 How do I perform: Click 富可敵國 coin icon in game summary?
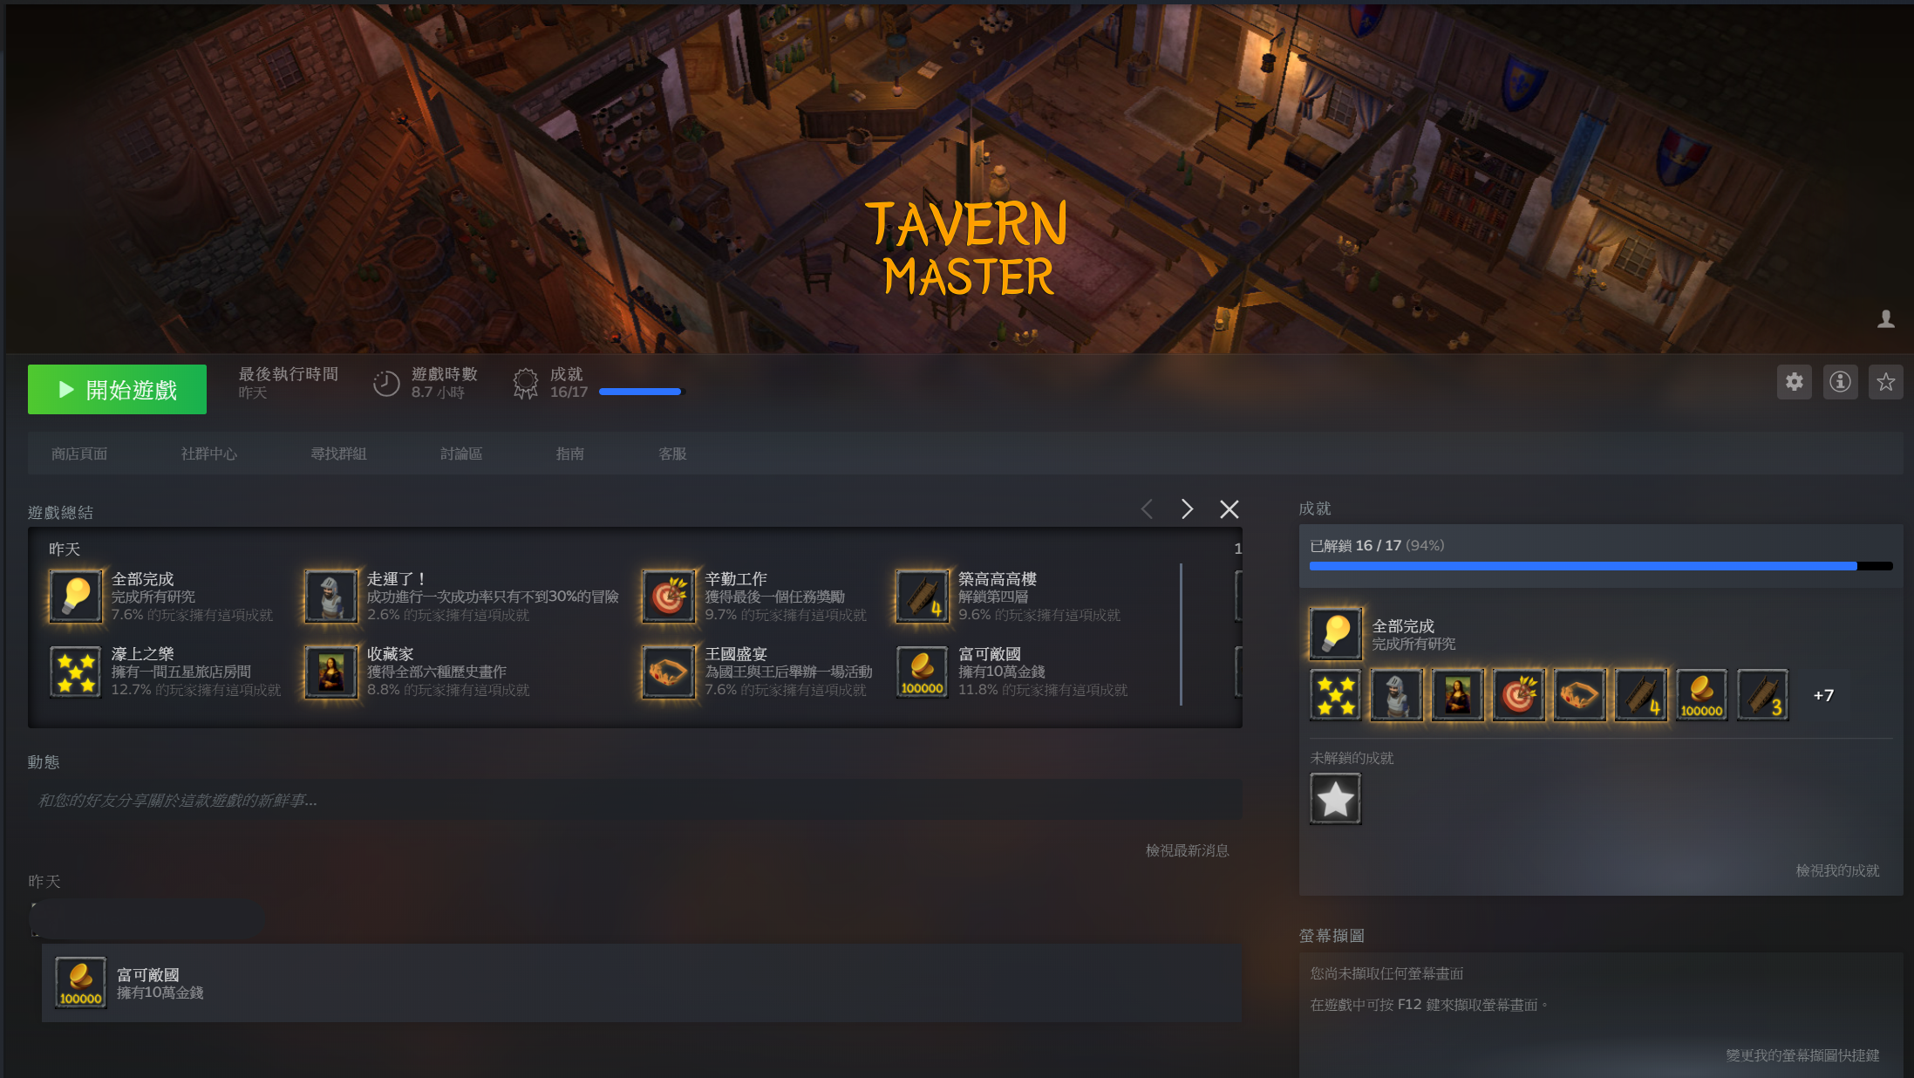click(923, 672)
